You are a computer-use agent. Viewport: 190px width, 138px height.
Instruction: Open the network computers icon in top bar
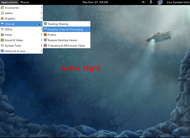point(160,2)
